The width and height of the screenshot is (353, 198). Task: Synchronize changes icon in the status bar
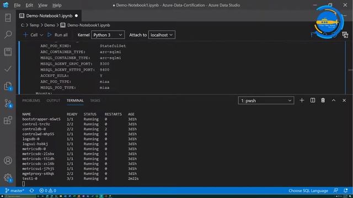pyautogui.click(x=32, y=191)
